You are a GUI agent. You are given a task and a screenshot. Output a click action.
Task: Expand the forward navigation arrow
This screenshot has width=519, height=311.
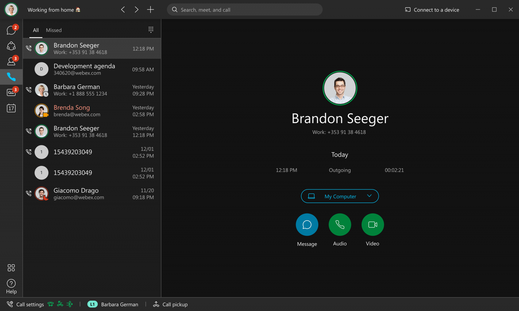[137, 9]
